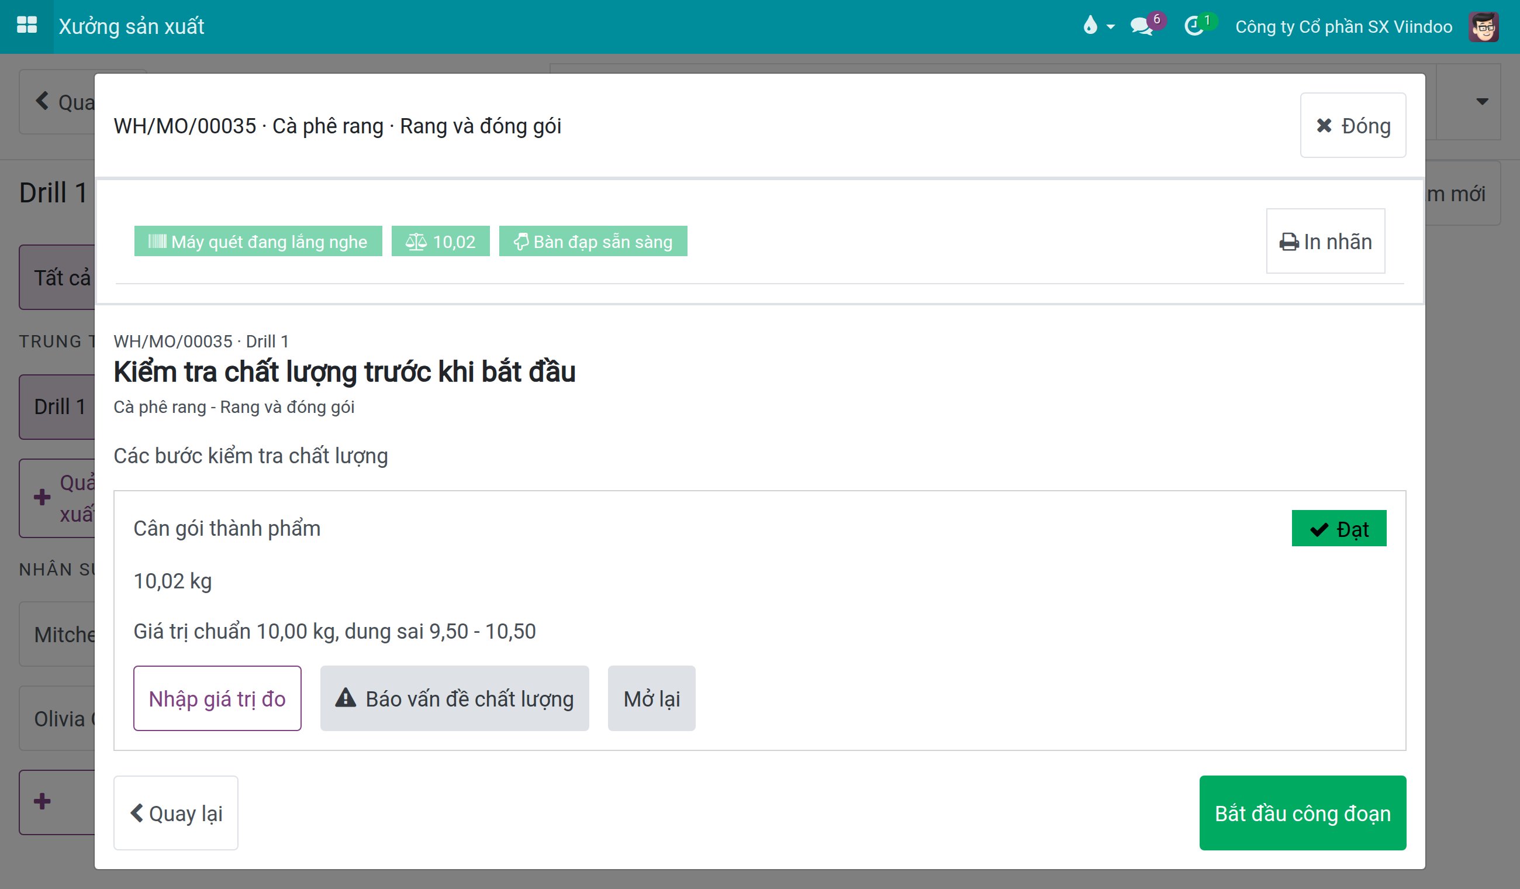Select Drill 1 work center in background list
This screenshot has height=889, width=1520.
point(57,406)
